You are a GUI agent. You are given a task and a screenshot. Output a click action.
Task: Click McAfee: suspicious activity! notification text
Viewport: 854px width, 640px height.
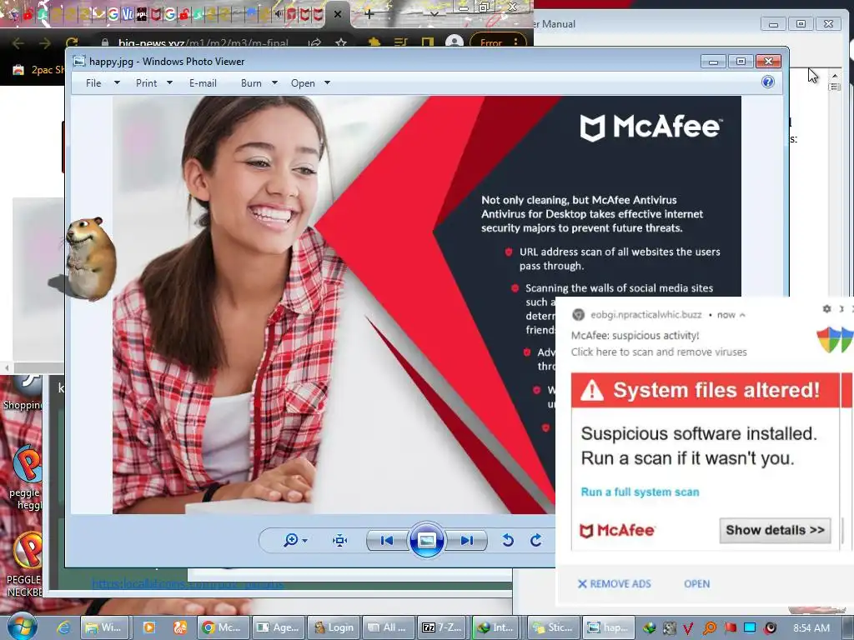635,336
